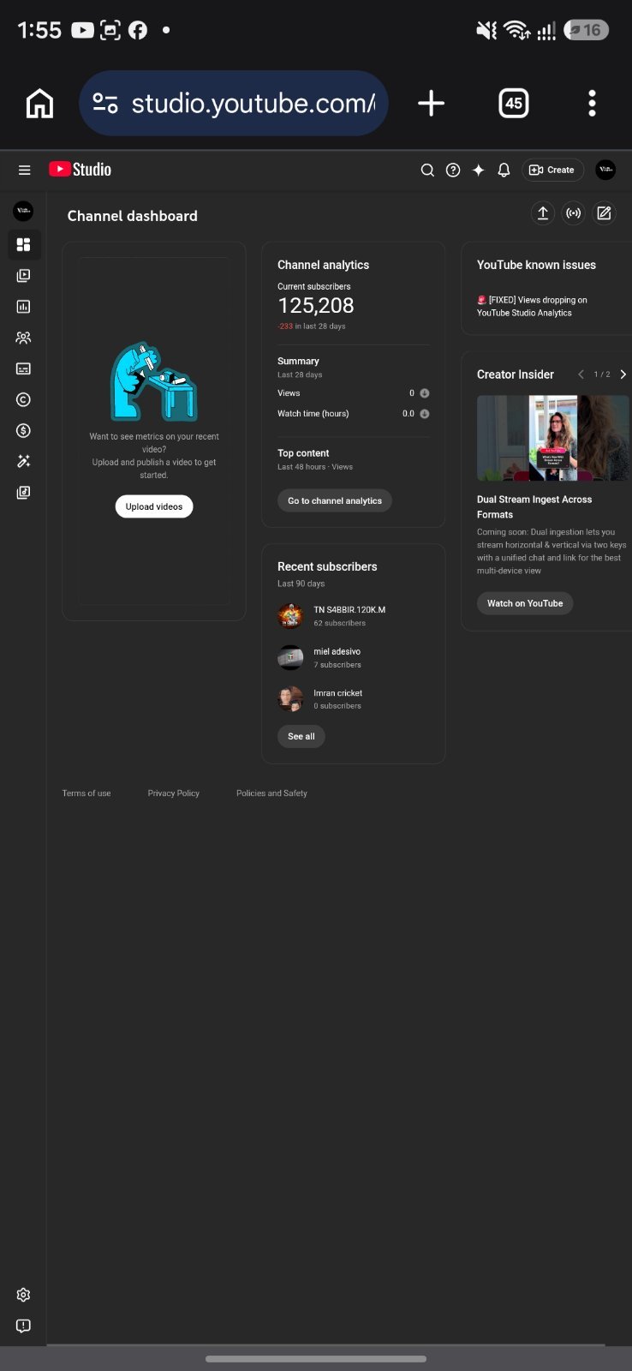Click the Go live broadcast icon
Viewport: 632px width, 1371px height.
[573, 213]
